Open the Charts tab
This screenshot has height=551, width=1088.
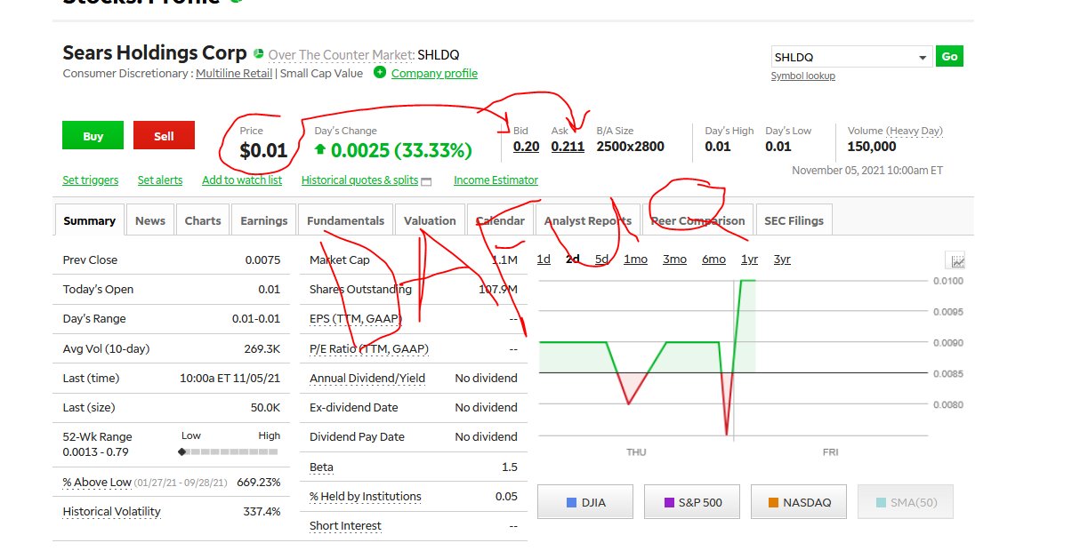click(203, 220)
